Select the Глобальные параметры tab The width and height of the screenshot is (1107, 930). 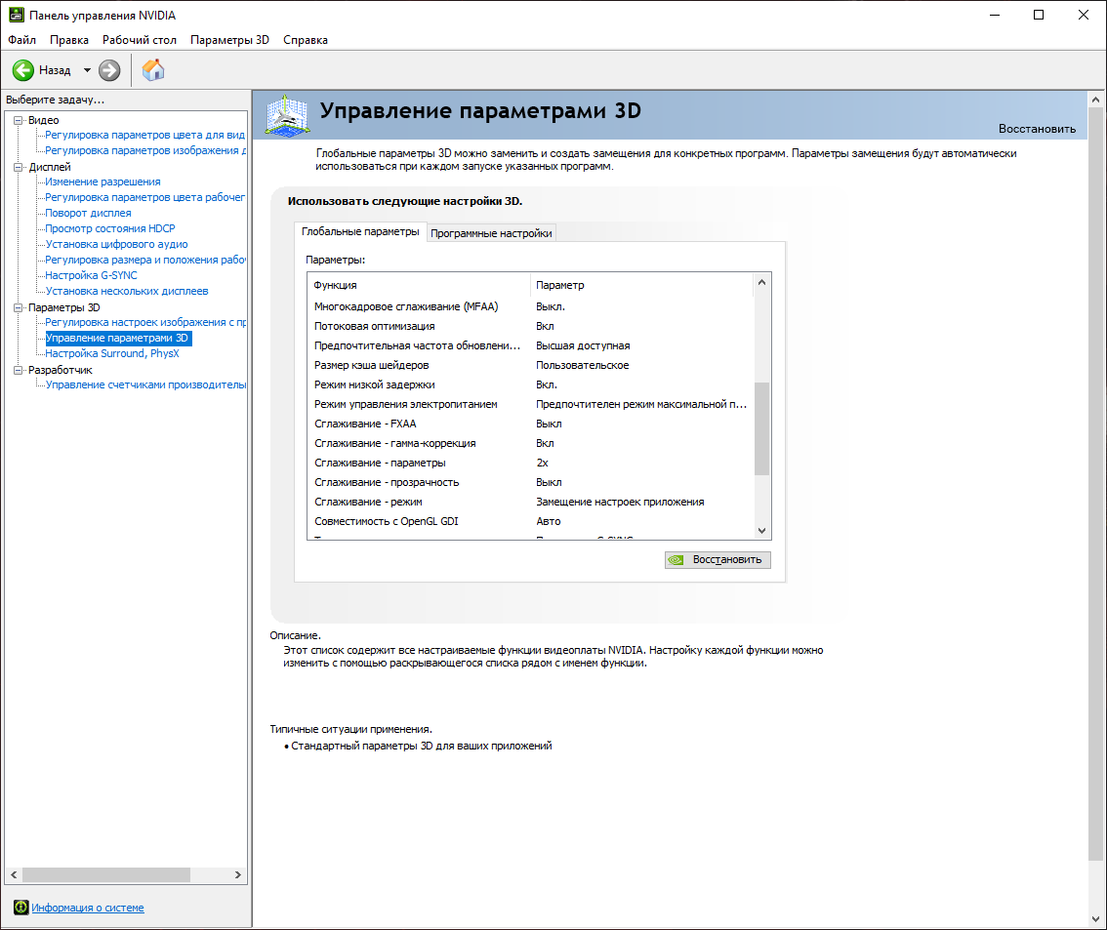[x=360, y=231]
